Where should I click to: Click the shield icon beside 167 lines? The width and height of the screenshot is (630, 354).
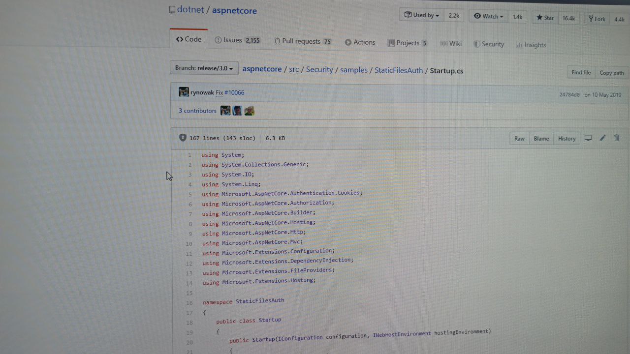(183, 138)
